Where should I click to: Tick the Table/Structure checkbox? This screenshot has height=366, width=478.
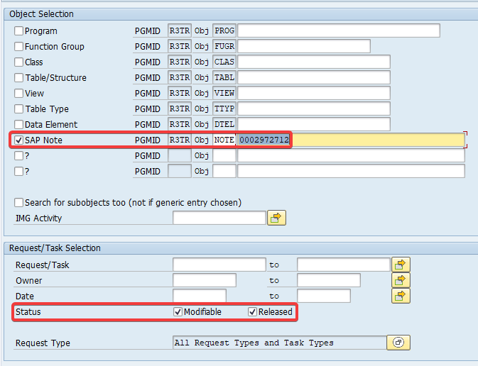[x=19, y=78]
